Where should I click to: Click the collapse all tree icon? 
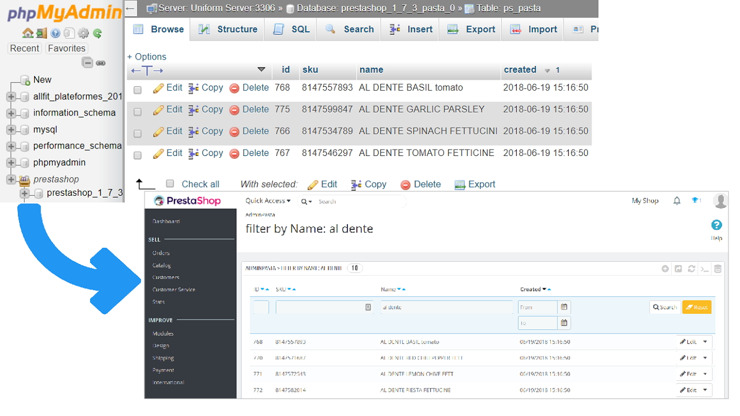(87, 63)
